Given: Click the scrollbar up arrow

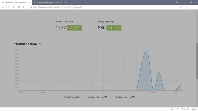Looking at the screenshot, I should coord(197,11).
